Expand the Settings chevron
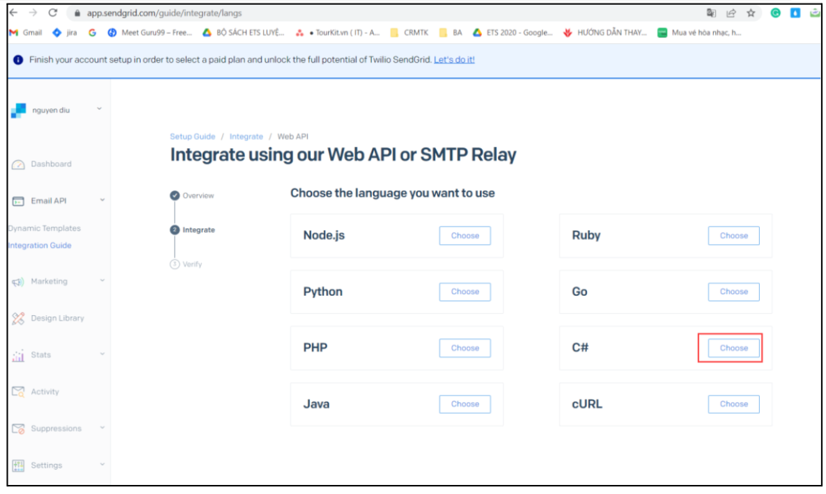This screenshot has width=826, height=494. click(102, 465)
